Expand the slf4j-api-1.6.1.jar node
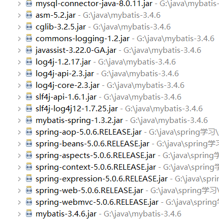The height and width of the screenshot is (219, 219). click(x=19, y=97)
